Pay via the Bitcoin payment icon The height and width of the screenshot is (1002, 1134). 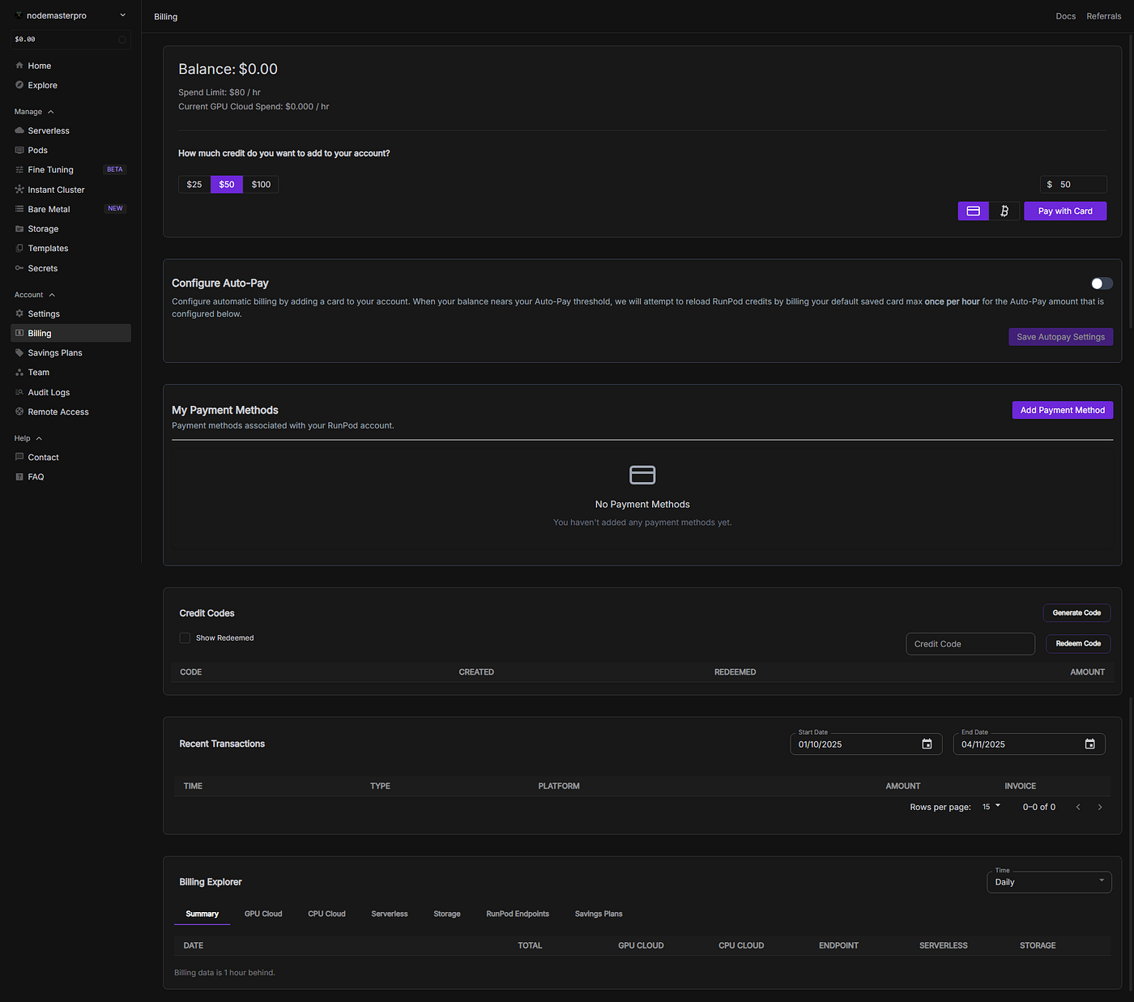(x=1004, y=211)
